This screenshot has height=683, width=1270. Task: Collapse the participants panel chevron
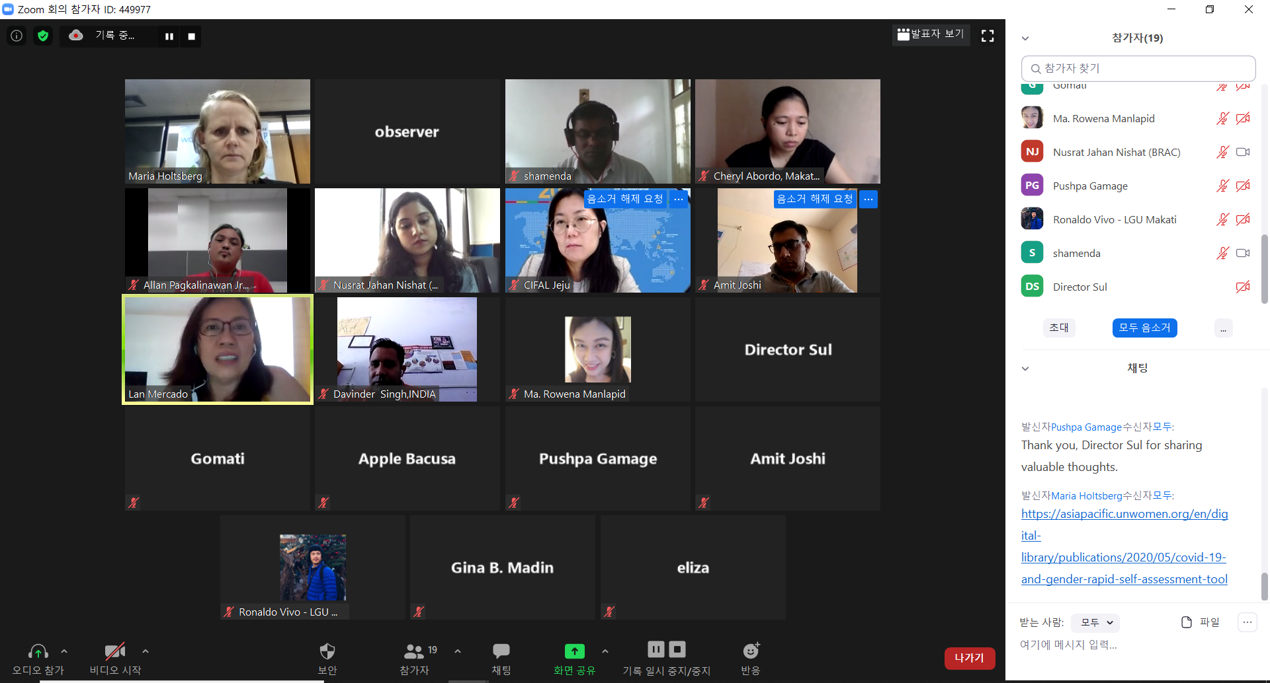coord(1025,38)
